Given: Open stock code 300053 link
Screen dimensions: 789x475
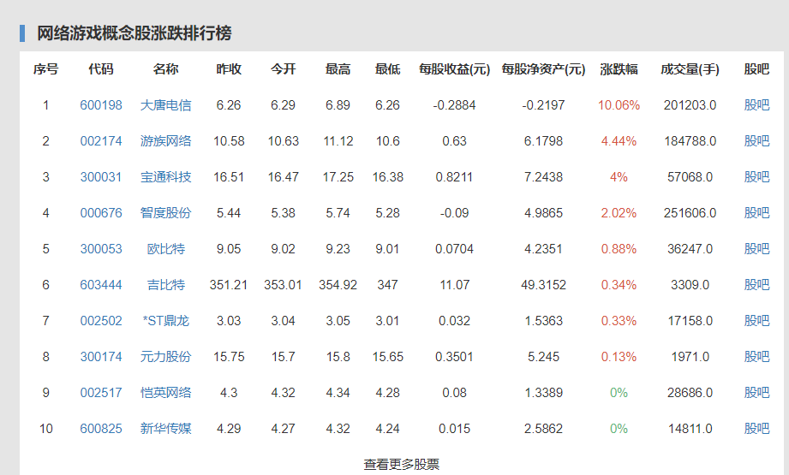Looking at the screenshot, I should coord(101,249).
